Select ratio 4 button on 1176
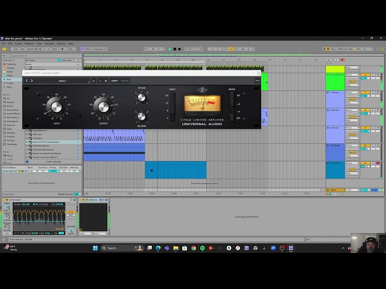Viewport: 386px width, 289px height. click(172, 118)
